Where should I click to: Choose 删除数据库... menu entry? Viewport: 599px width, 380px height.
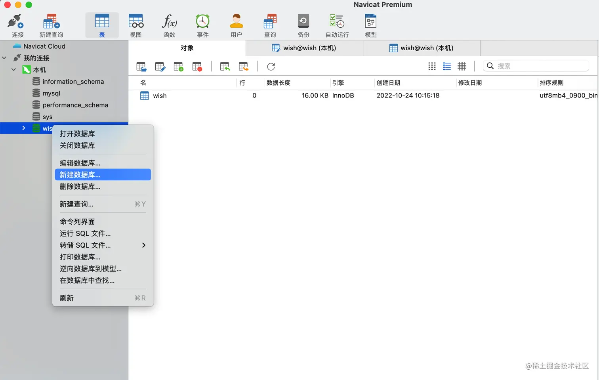tap(103, 186)
